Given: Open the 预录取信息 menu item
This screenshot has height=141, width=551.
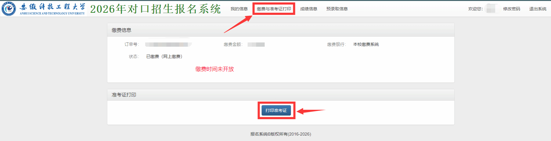Looking at the screenshot, I should pyautogui.click(x=337, y=9).
